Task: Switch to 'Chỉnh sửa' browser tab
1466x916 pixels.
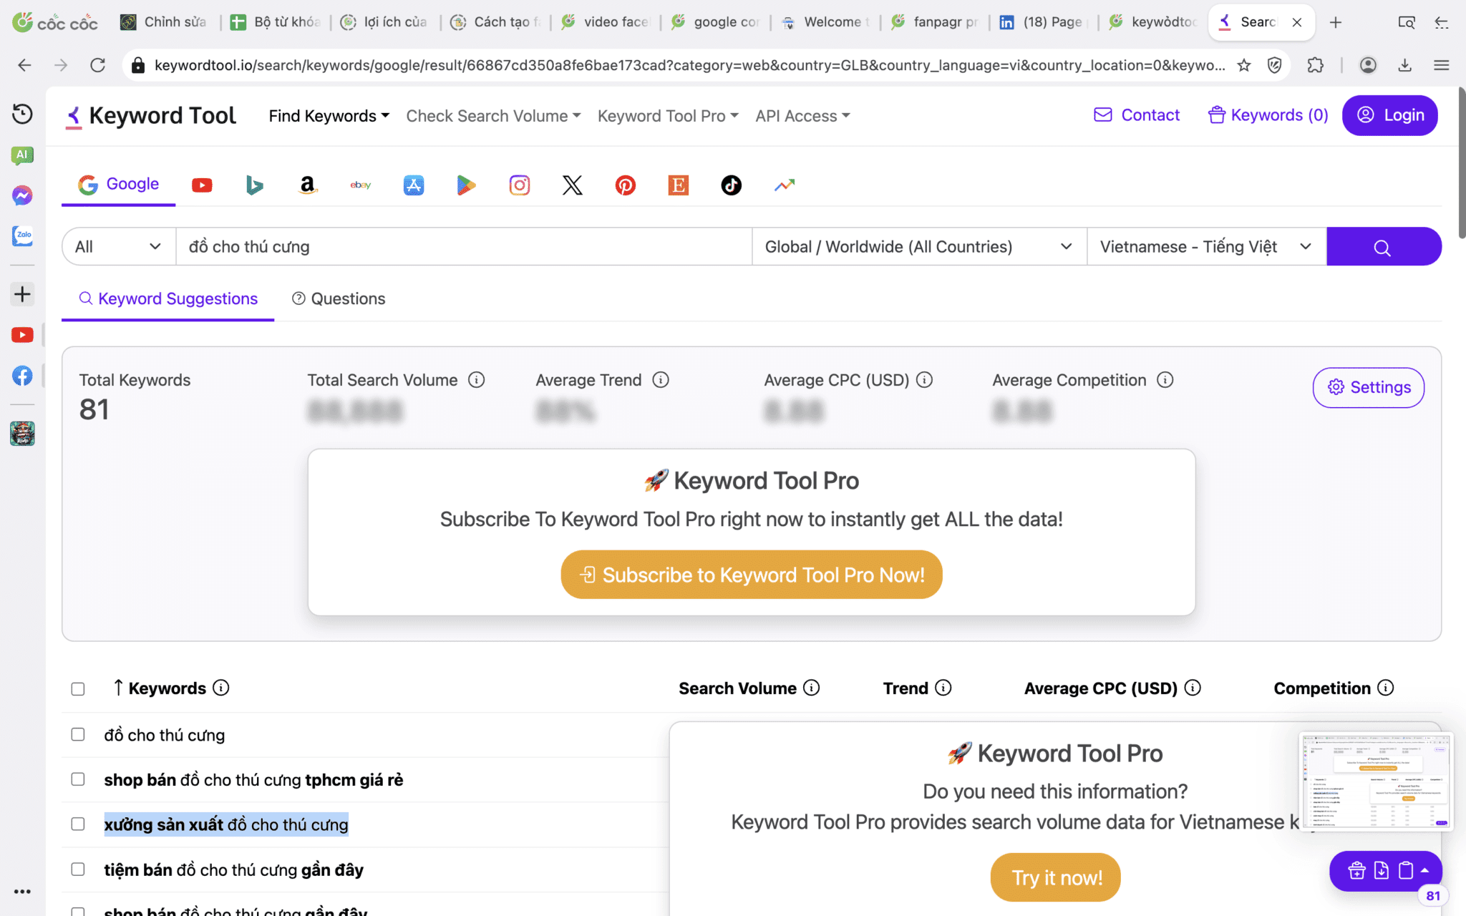Action: coord(164,22)
